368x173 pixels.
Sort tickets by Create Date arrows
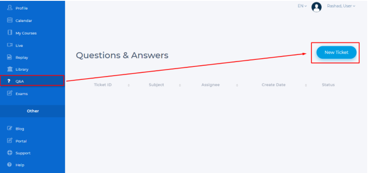tap(306, 85)
